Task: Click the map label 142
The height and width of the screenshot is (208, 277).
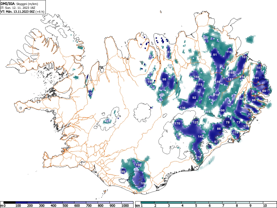Action: [x=201, y=136]
